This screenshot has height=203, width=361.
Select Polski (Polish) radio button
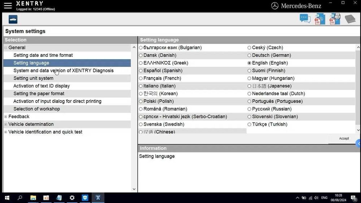coord(141,101)
